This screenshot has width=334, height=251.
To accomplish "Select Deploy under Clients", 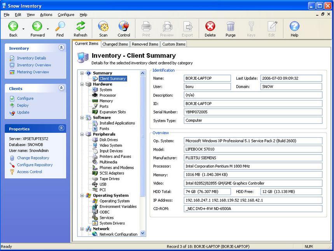I will pyautogui.click(x=23, y=105).
